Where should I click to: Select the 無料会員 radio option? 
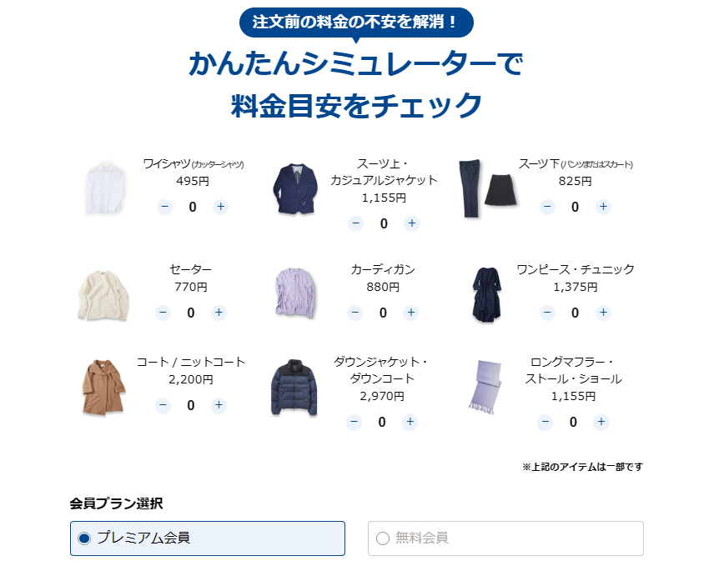pos(505,538)
